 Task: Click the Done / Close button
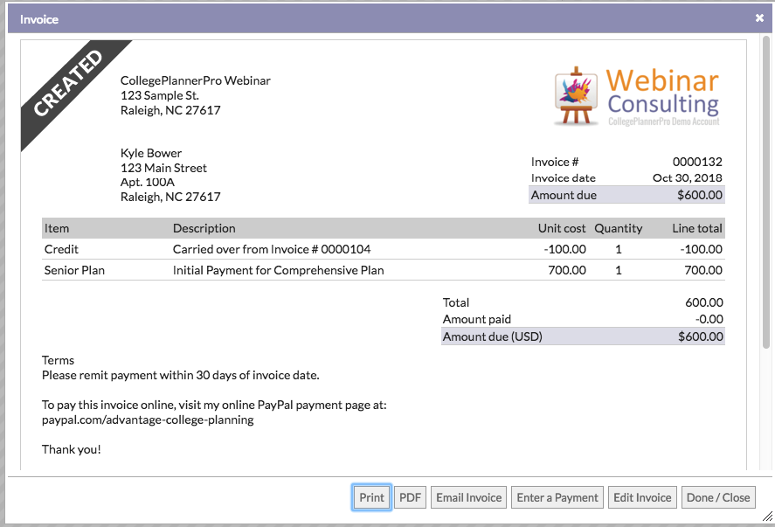coord(718,497)
